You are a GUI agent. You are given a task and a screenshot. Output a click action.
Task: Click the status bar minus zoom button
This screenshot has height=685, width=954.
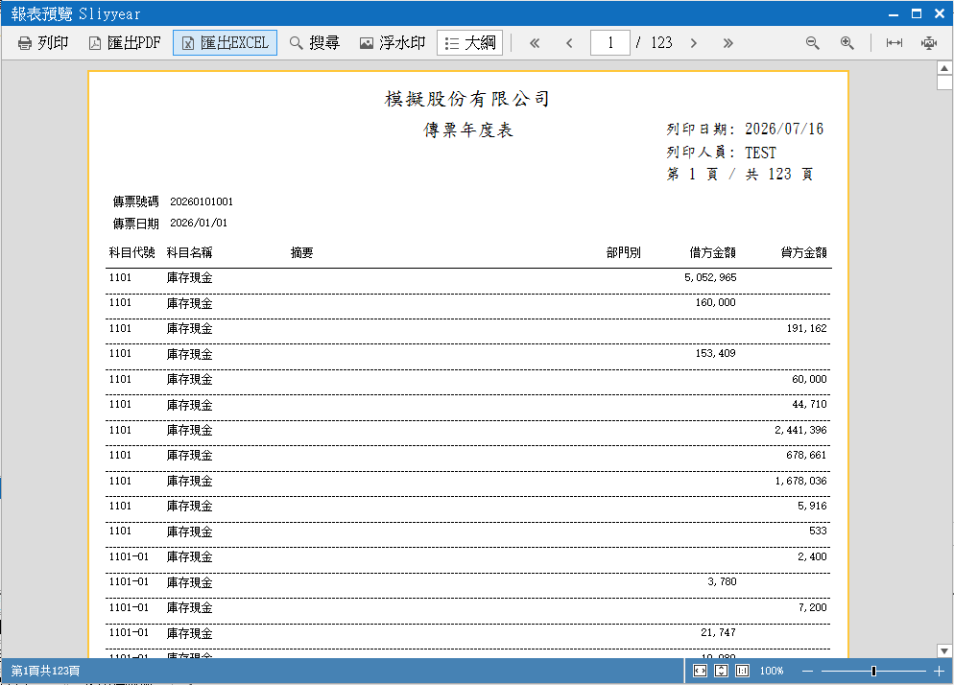click(x=807, y=671)
